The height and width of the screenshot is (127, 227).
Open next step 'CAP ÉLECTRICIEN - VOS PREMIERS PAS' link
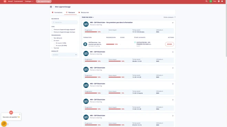tap(144, 43)
